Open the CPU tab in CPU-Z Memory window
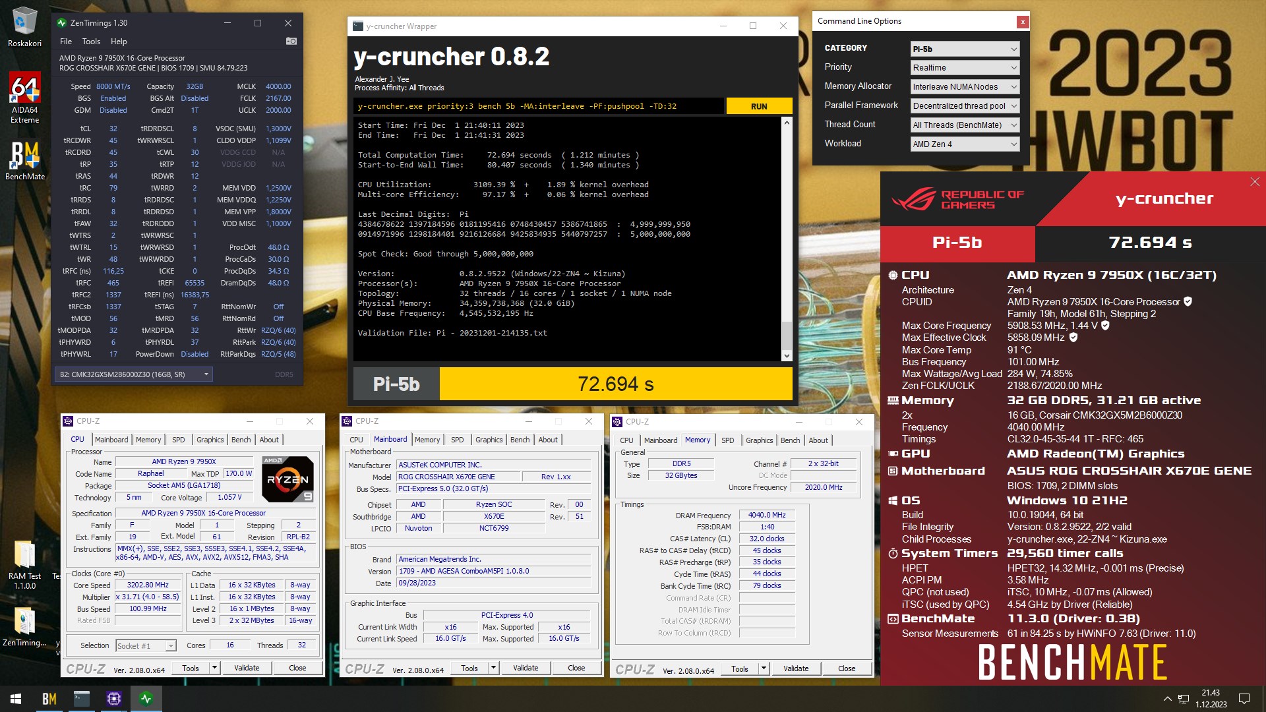This screenshot has height=712, width=1266. [626, 440]
